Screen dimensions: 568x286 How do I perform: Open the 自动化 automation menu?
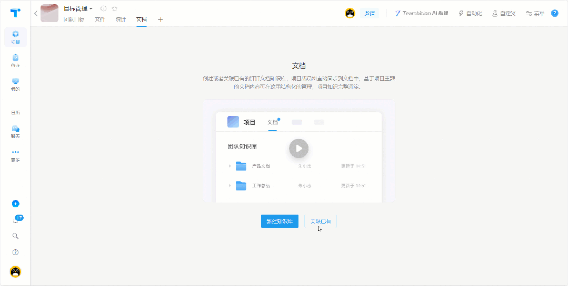[470, 13]
